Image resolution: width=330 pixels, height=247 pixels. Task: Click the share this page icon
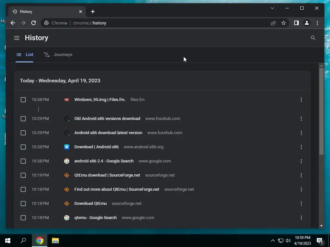tap(273, 23)
